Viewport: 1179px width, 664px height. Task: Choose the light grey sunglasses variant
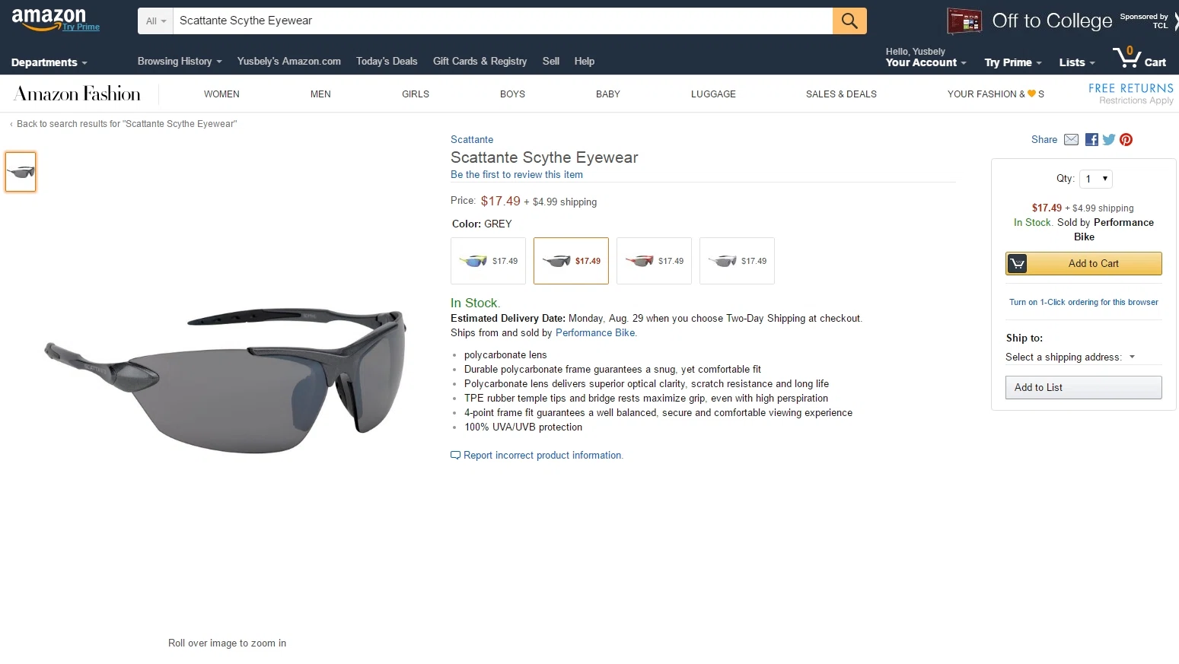(737, 261)
